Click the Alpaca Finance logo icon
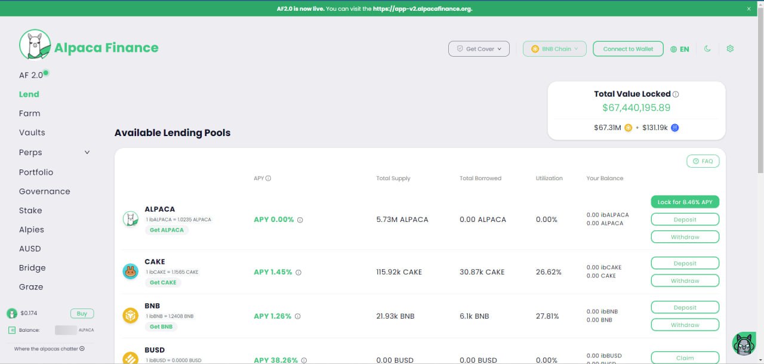 (35, 45)
